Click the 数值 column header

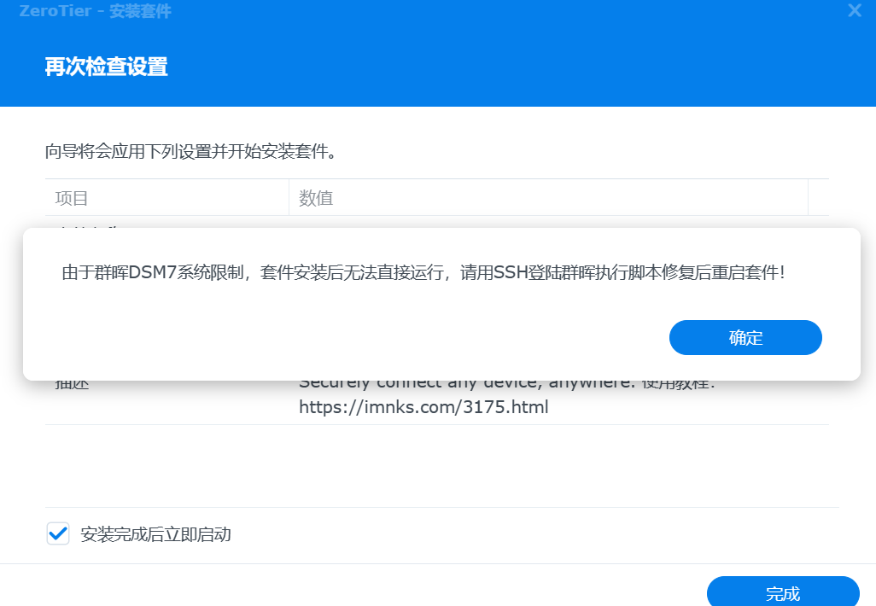[x=316, y=198]
